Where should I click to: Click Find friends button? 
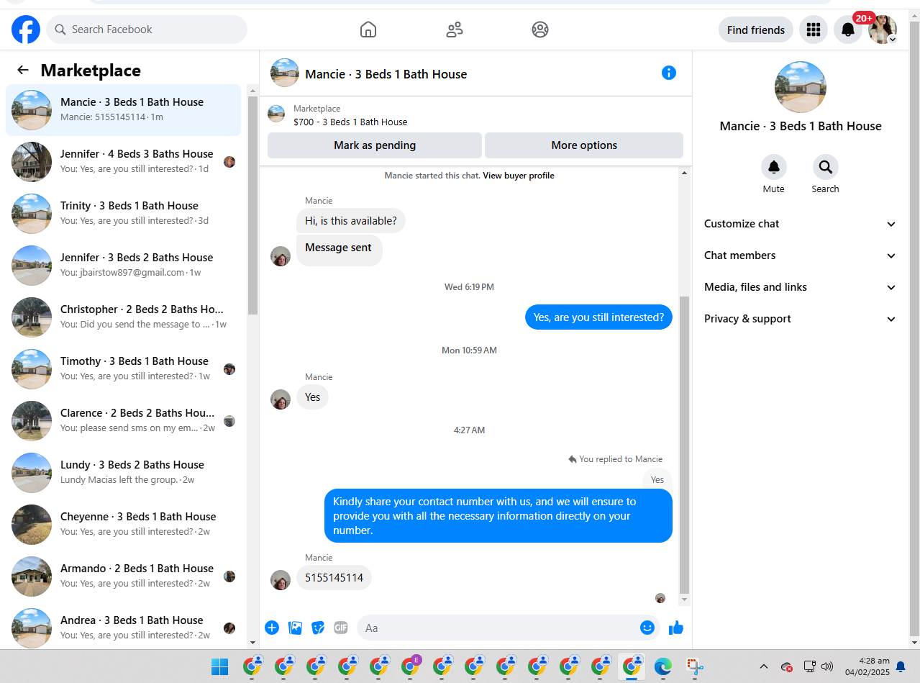tap(756, 30)
